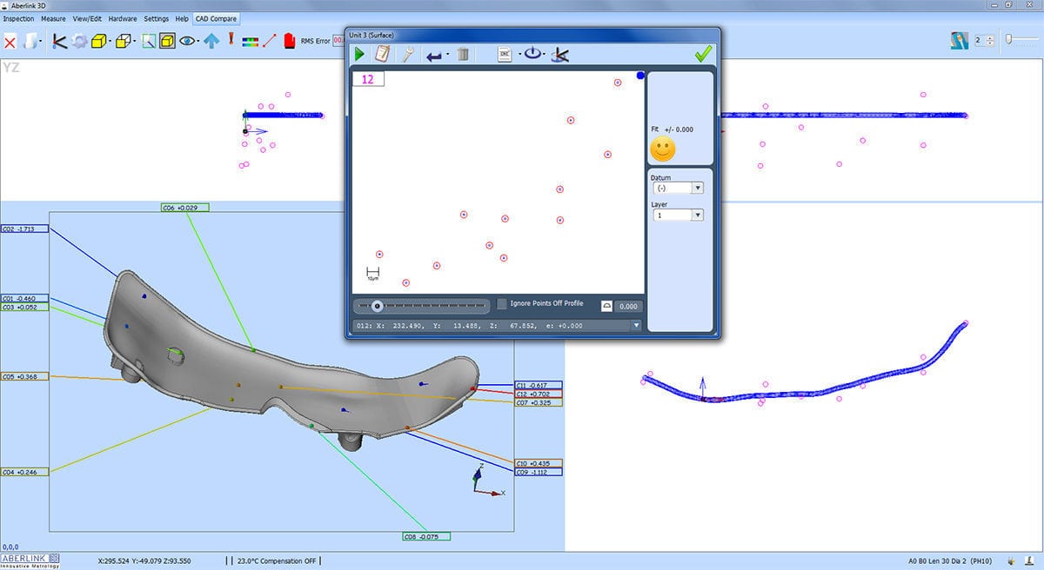Click the red RMS Error icon
The image size is (1044, 570).
[288, 39]
